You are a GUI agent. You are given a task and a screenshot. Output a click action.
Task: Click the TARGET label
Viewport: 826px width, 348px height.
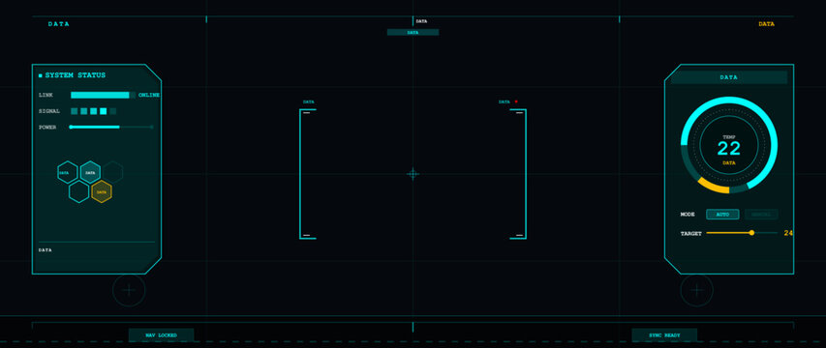tap(690, 233)
